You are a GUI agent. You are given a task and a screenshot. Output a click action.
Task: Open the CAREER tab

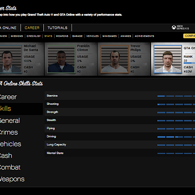point(32,28)
